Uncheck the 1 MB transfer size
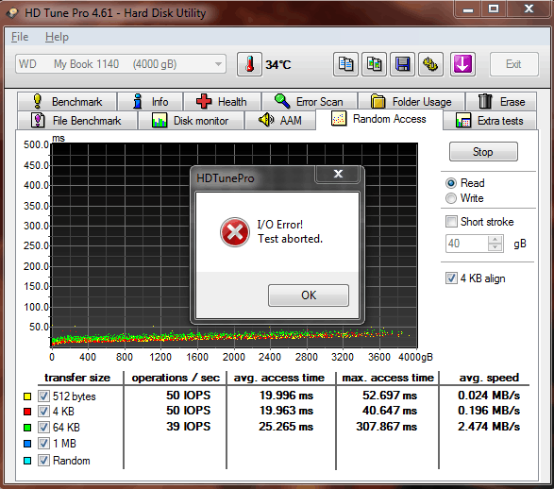This screenshot has width=554, height=489. [x=43, y=444]
